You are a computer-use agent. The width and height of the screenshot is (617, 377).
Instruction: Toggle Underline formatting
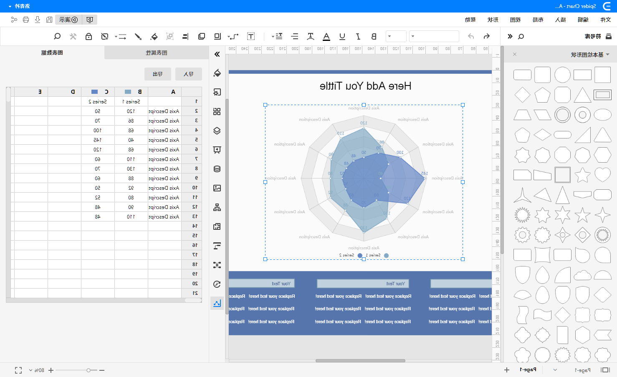[x=342, y=36]
